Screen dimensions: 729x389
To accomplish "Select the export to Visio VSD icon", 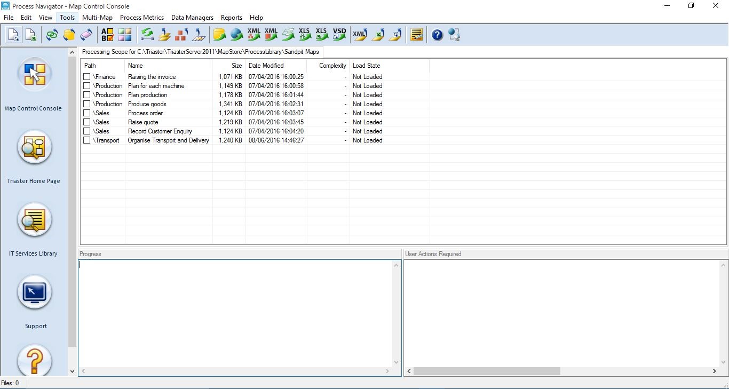I will click(339, 35).
